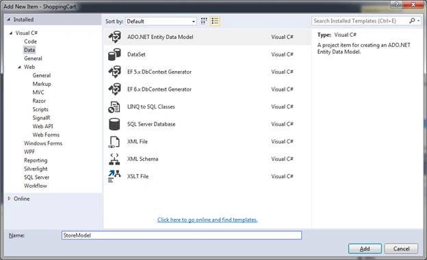427x260 pixels.
Task: Expand the Online section
Action: click(x=9, y=199)
